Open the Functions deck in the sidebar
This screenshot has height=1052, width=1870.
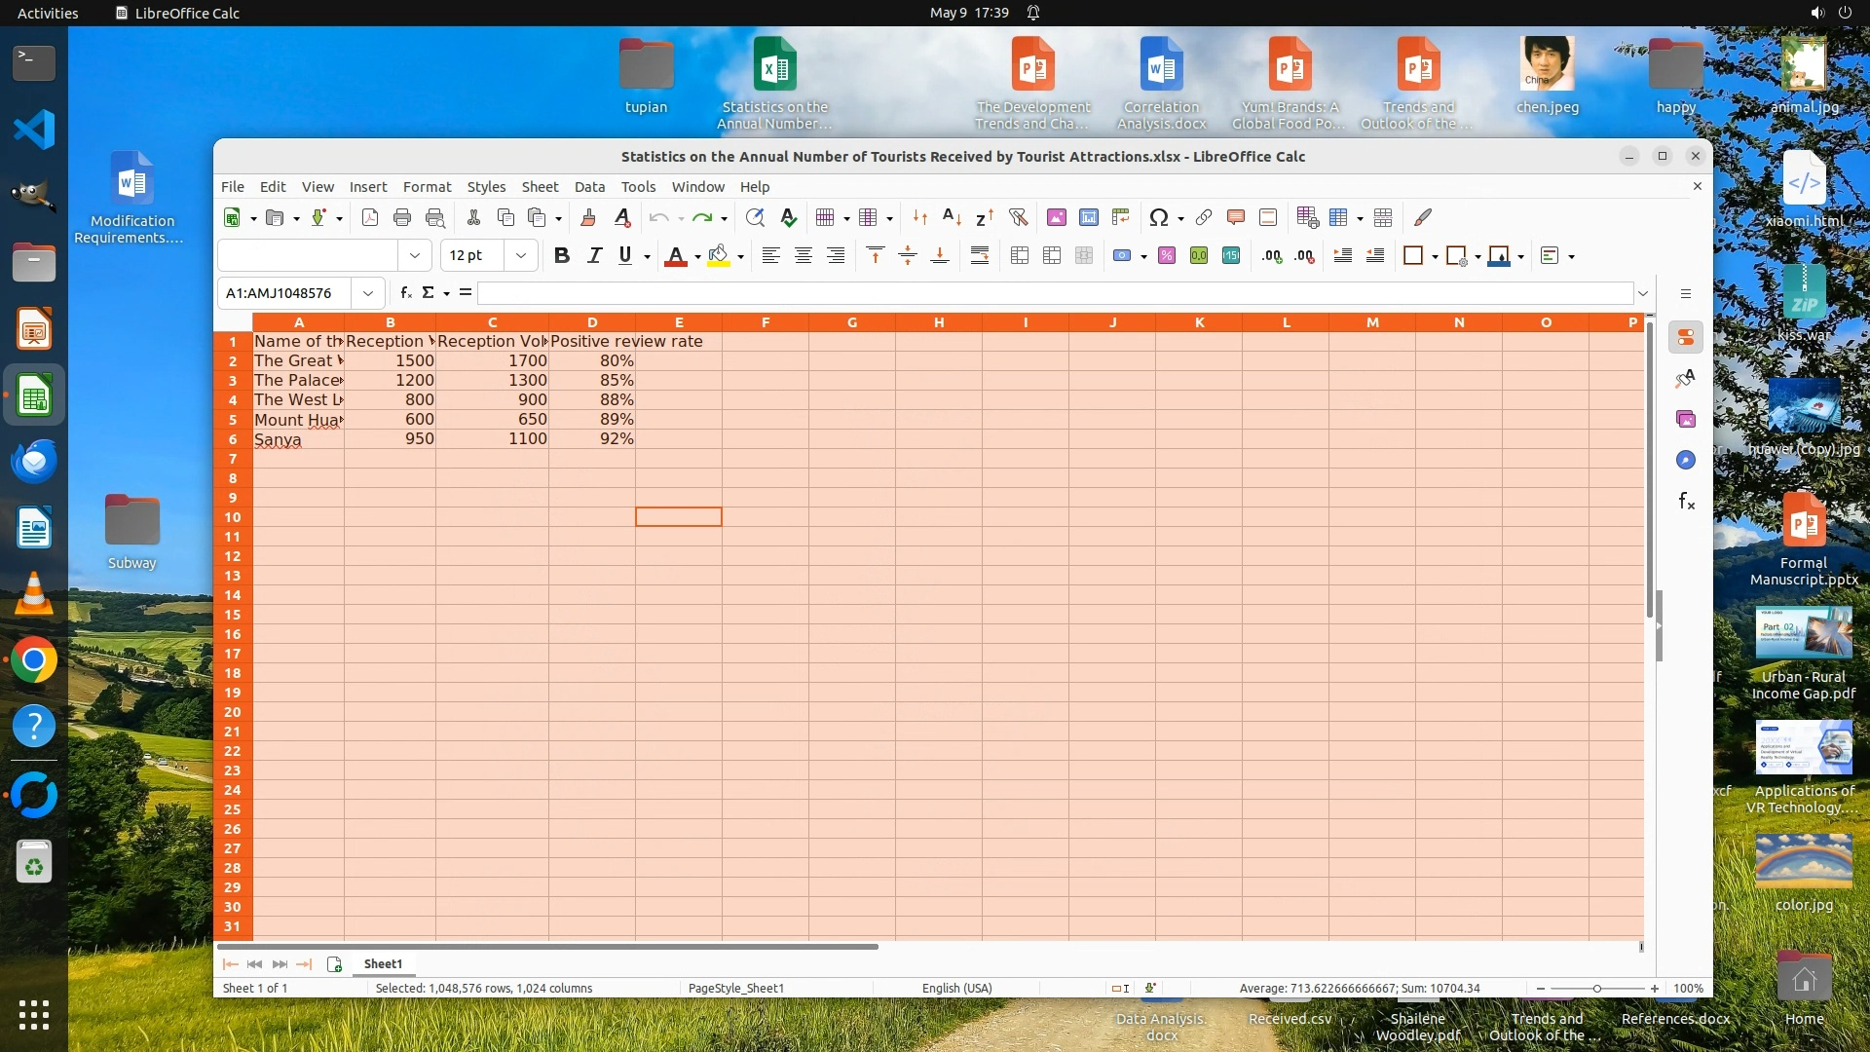(1686, 502)
